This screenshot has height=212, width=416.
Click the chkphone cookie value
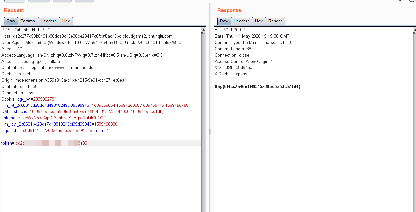[65, 118]
